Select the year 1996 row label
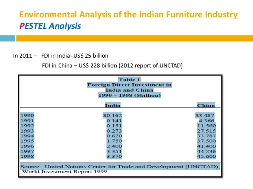Viewport: 253px width, 189px height. (27, 146)
